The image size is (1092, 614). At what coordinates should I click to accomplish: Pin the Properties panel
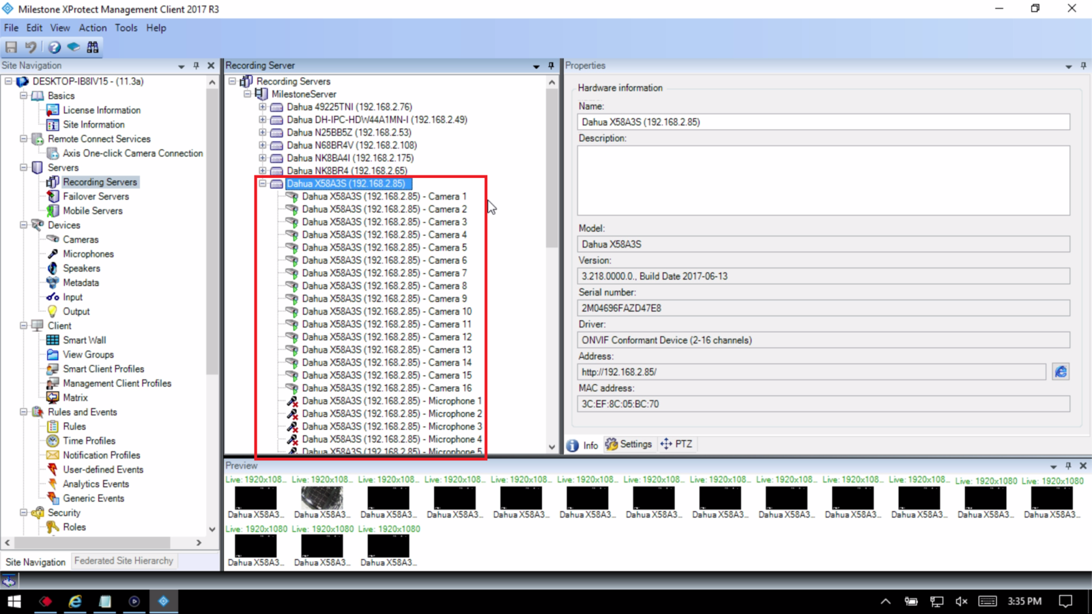click(1083, 65)
